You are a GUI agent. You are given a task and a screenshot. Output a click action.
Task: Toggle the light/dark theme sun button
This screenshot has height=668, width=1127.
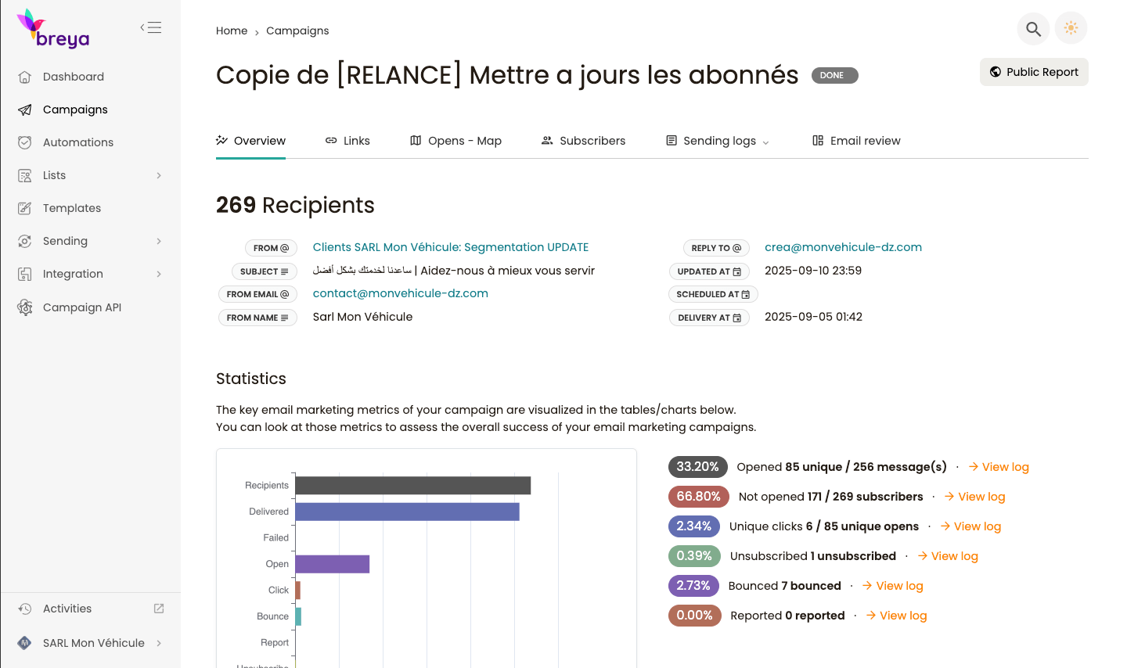(1071, 28)
